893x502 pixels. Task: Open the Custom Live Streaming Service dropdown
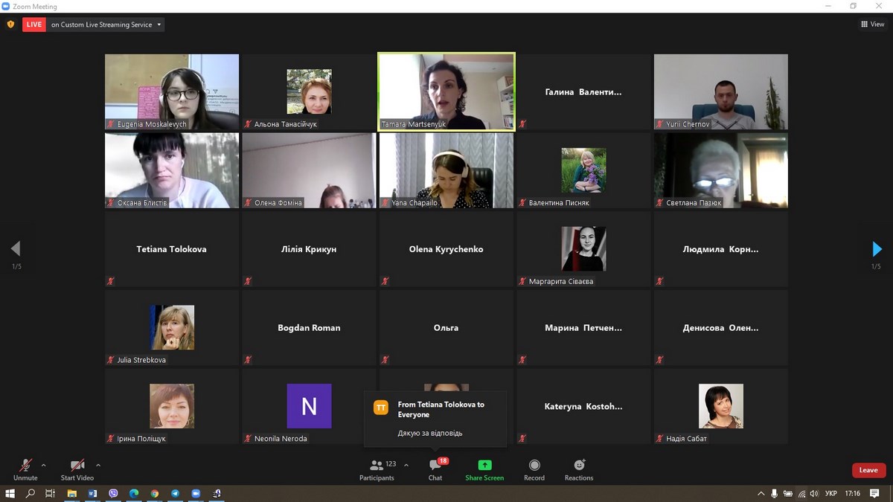[106, 25]
